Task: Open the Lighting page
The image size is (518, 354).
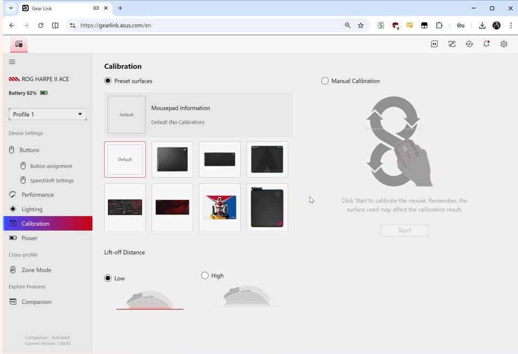Action: 32,209
